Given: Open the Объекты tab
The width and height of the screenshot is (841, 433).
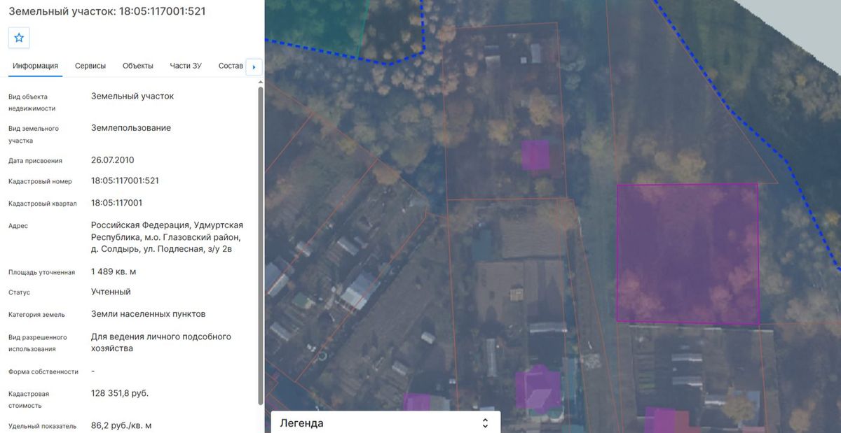Looking at the screenshot, I should click(138, 66).
